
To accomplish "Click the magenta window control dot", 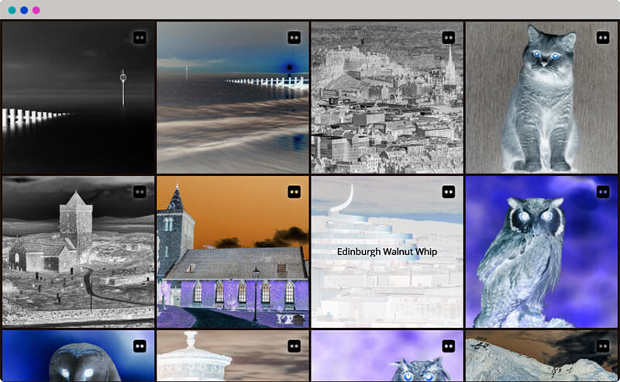I will [36, 10].
